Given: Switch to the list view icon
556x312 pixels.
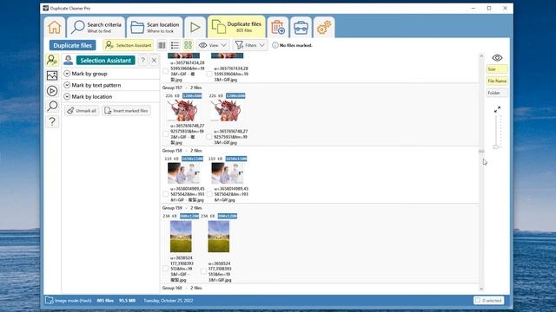Looking at the screenshot, I should click(175, 45).
